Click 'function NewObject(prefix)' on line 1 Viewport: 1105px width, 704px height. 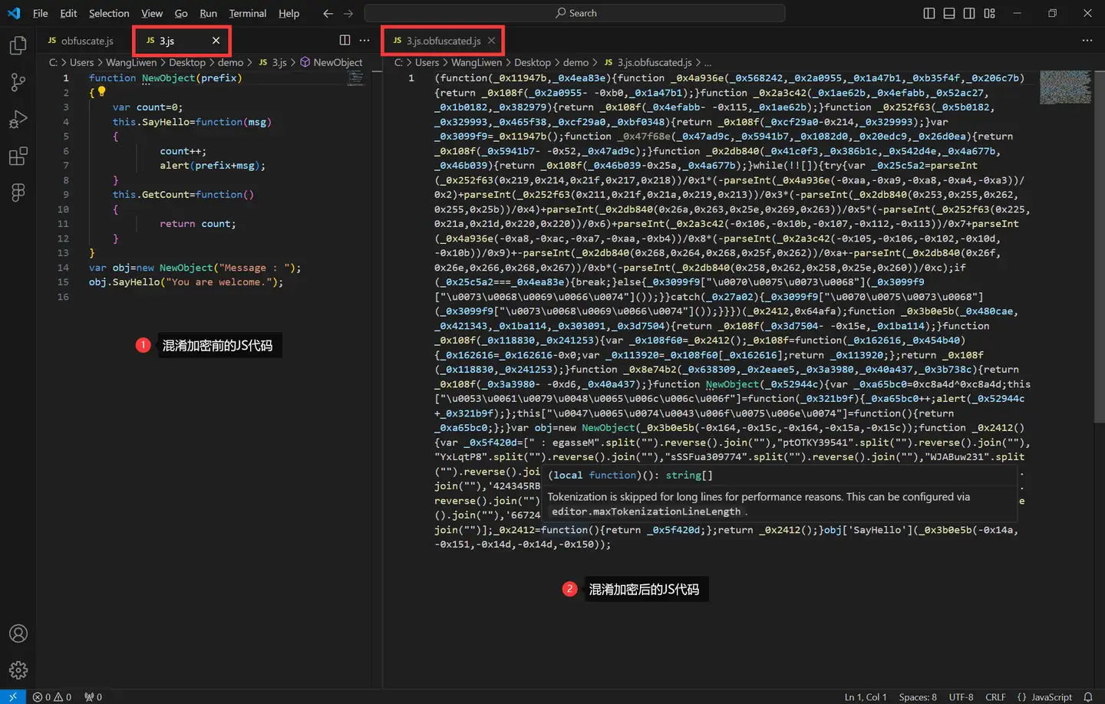pyautogui.click(x=165, y=78)
